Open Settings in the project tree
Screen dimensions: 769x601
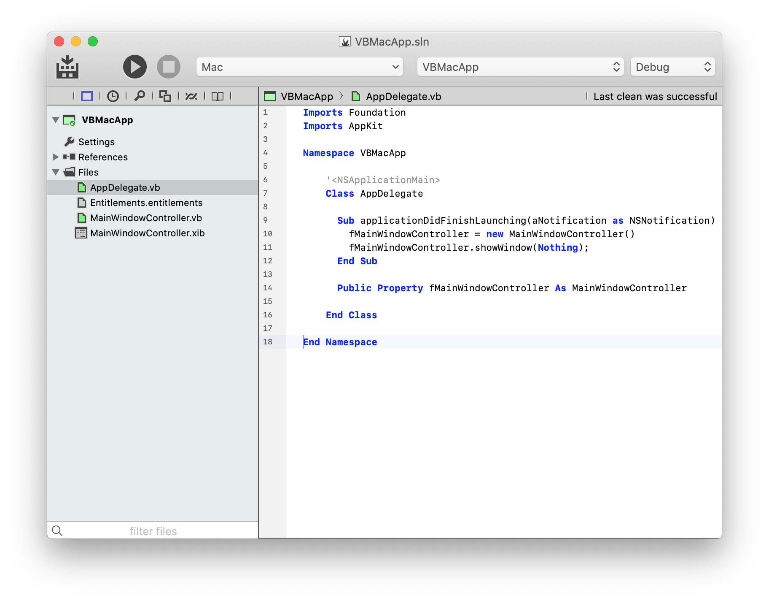click(x=97, y=142)
